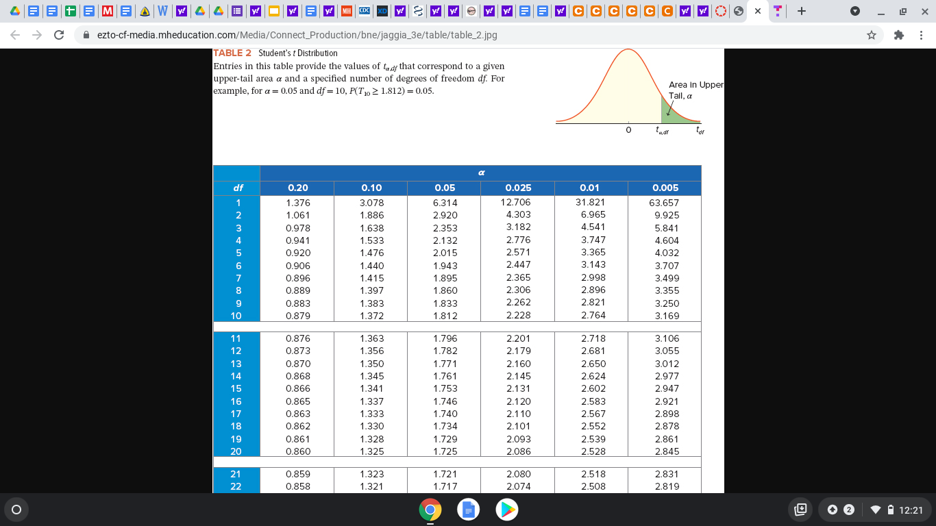Open Google Docs from the shelf
Image resolution: width=936 pixels, height=526 pixels.
tap(468, 509)
